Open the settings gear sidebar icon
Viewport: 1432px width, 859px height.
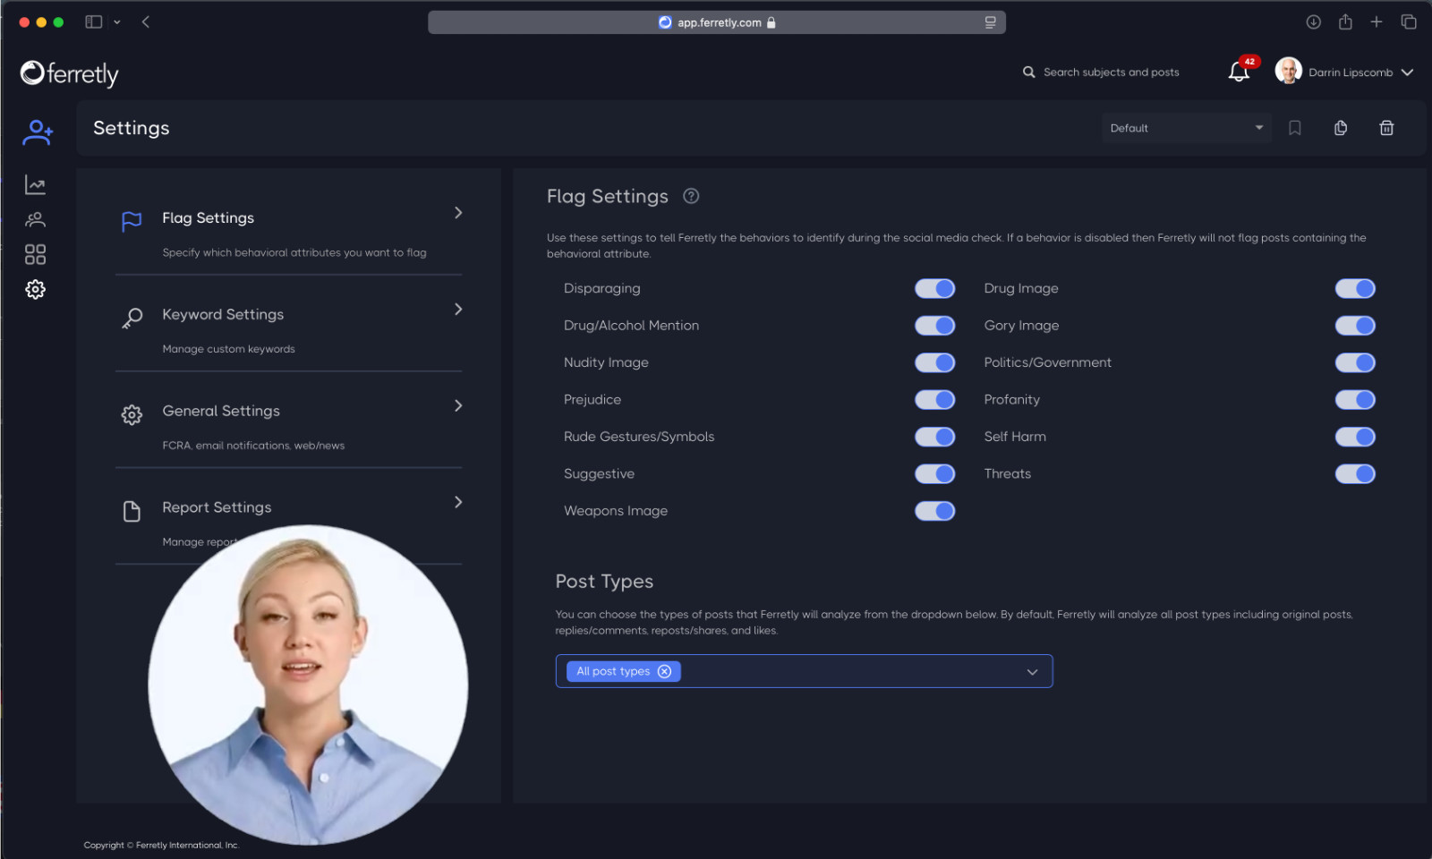[x=35, y=289]
